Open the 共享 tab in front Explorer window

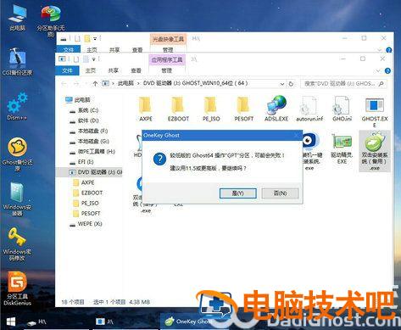[x=114, y=70]
